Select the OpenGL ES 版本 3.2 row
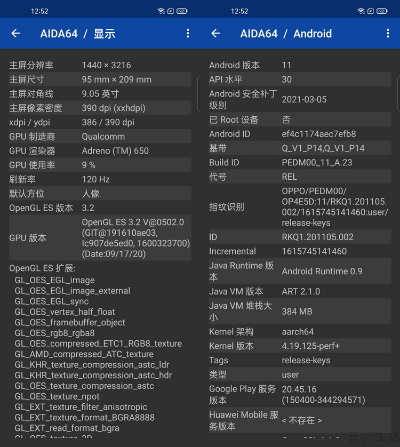This screenshot has height=447, width=400. [100, 207]
